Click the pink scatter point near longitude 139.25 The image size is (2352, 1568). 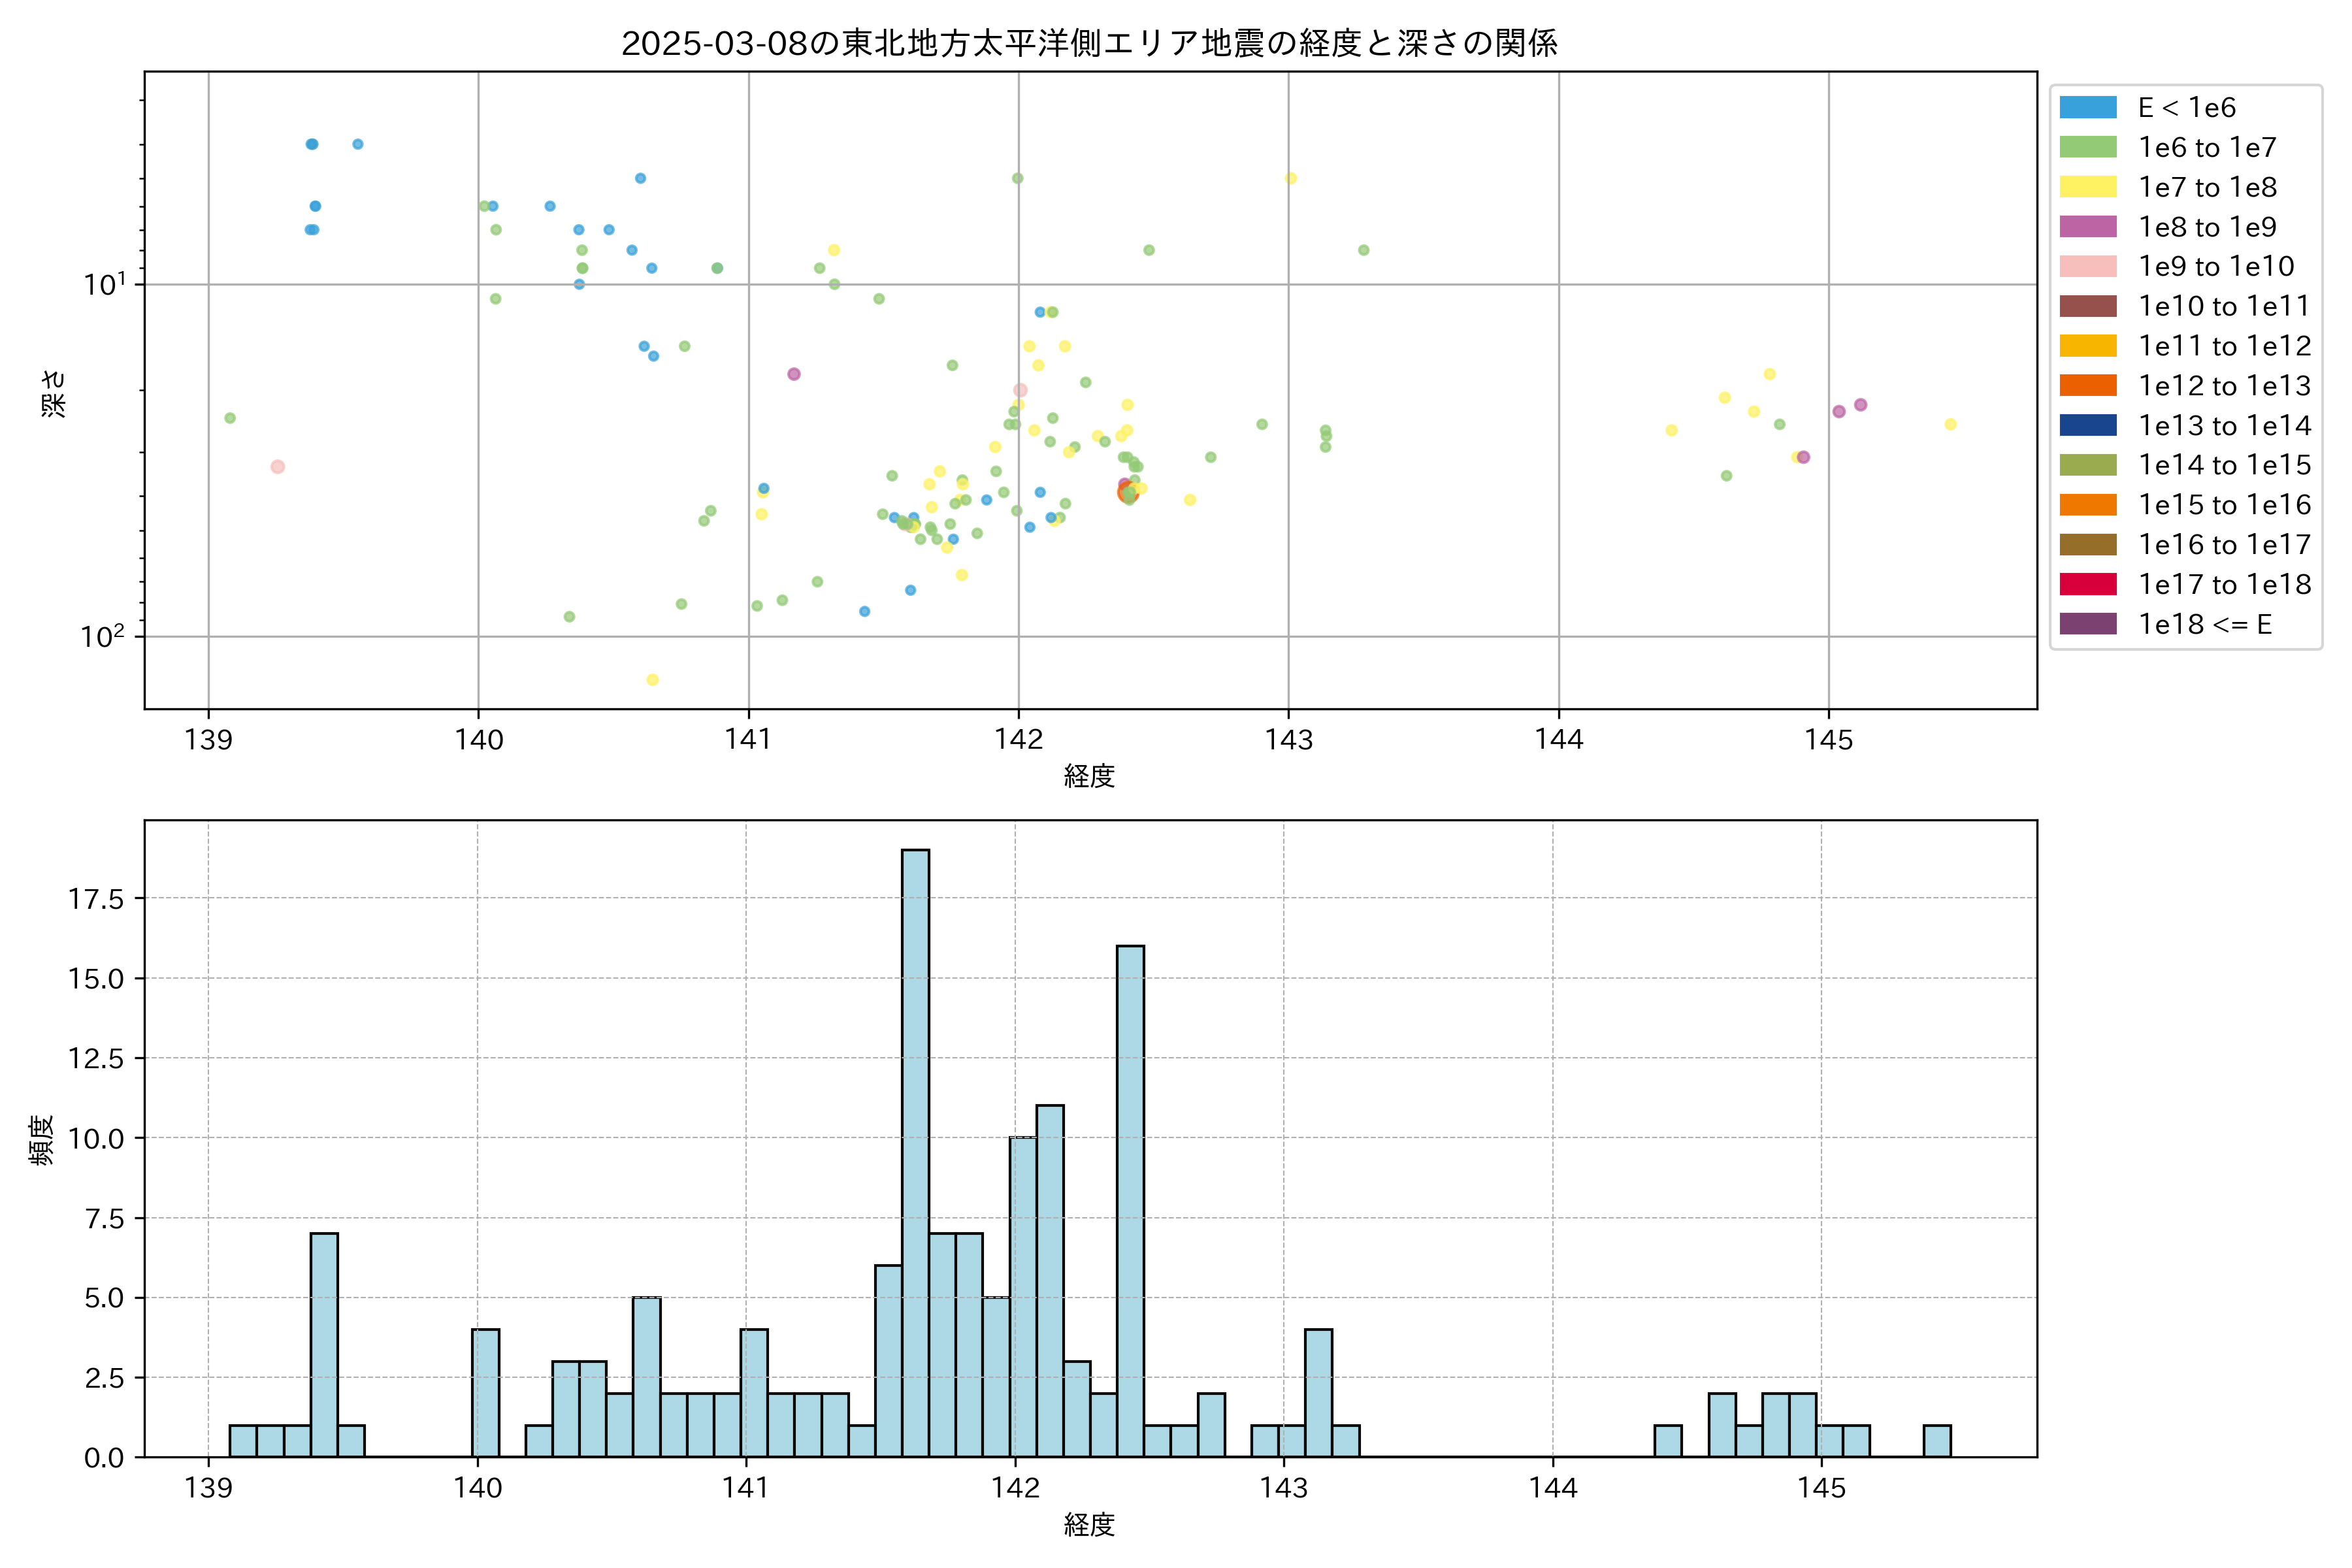[x=278, y=467]
